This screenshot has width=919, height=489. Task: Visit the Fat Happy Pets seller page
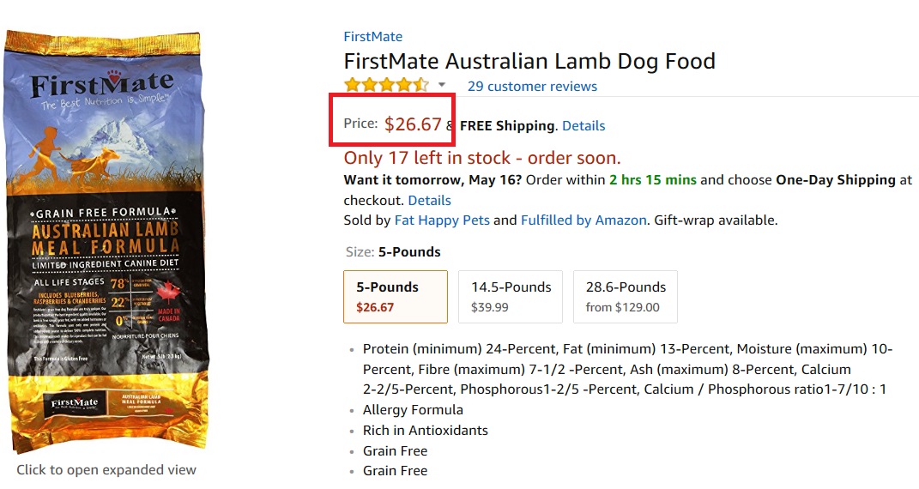442,220
